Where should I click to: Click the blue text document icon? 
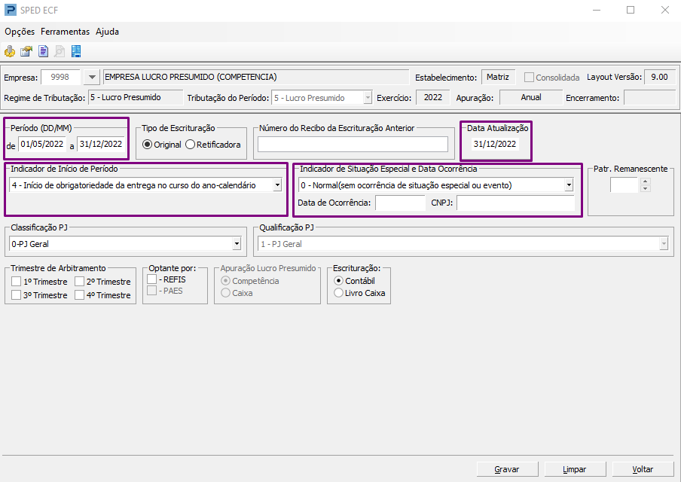pyautogui.click(x=43, y=52)
